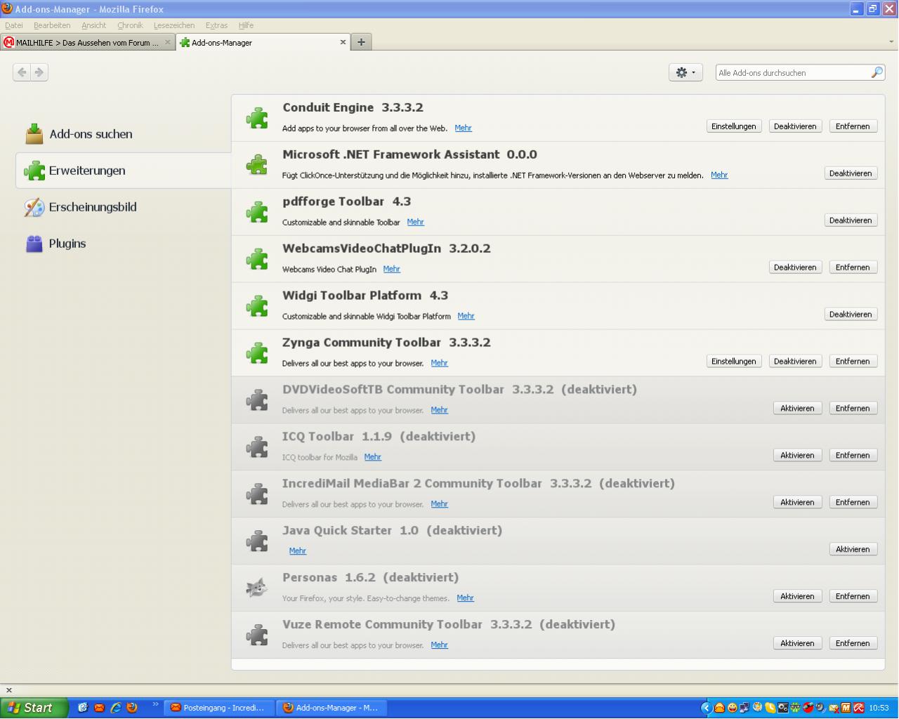Click Mehr link under Java Quick Starter

click(x=297, y=551)
